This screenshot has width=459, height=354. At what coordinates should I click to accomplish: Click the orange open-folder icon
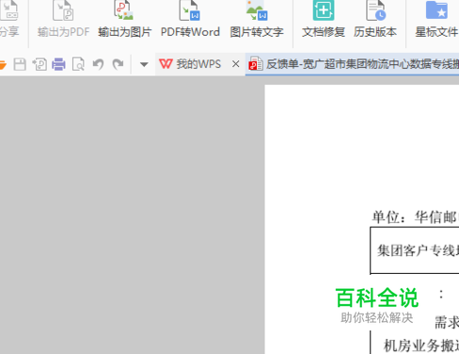[x=3, y=65]
